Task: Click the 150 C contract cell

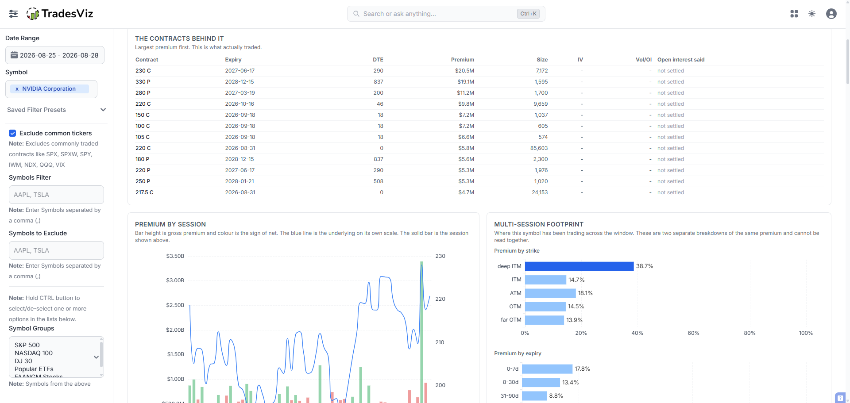Action: pyautogui.click(x=143, y=115)
